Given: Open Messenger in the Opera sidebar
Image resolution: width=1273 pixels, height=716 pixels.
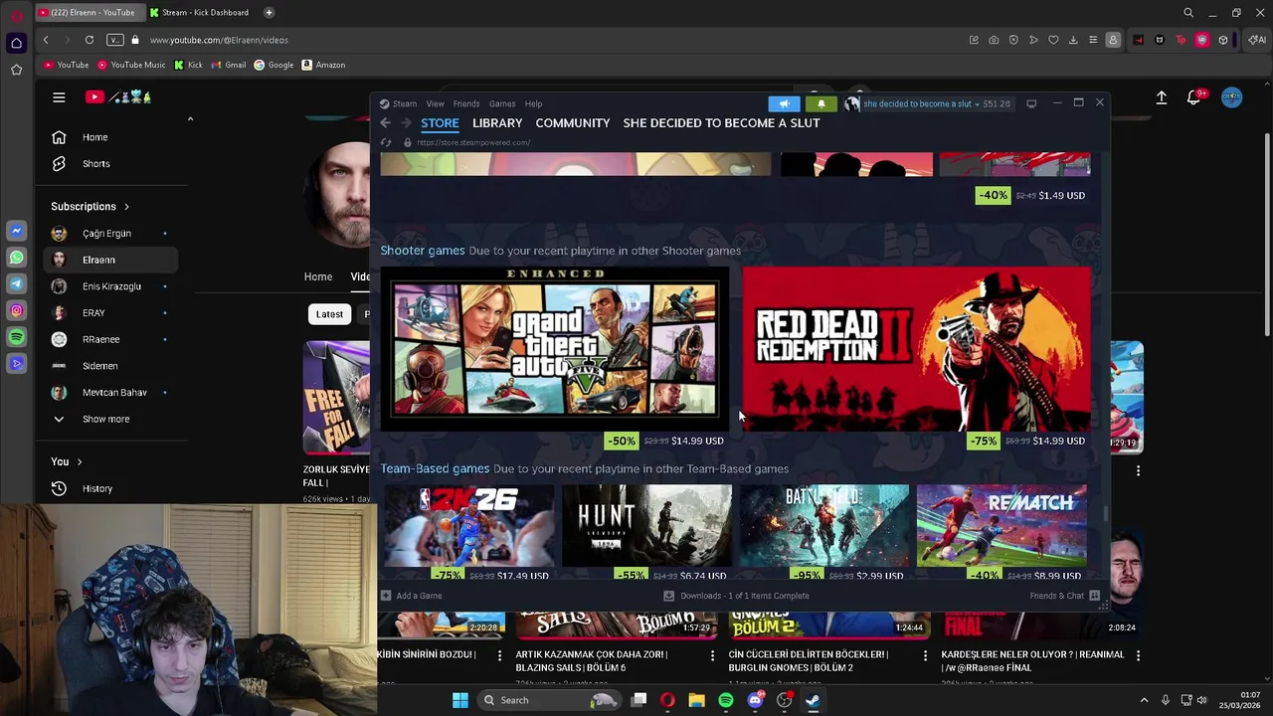Looking at the screenshot, I should click(16, 231).
